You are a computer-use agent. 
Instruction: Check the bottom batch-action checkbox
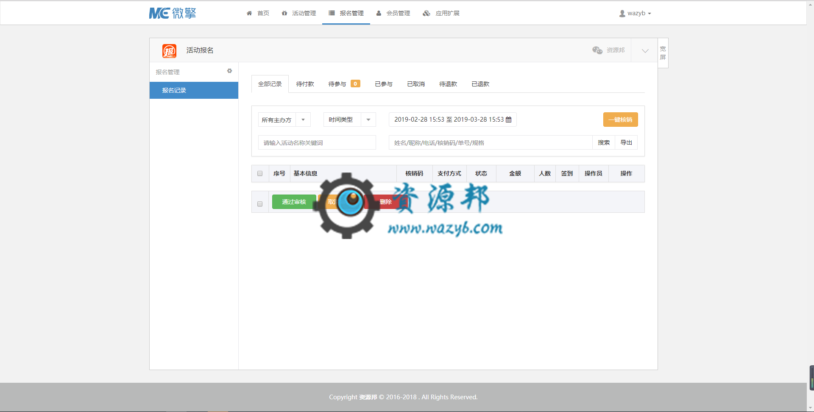point(260,204)
